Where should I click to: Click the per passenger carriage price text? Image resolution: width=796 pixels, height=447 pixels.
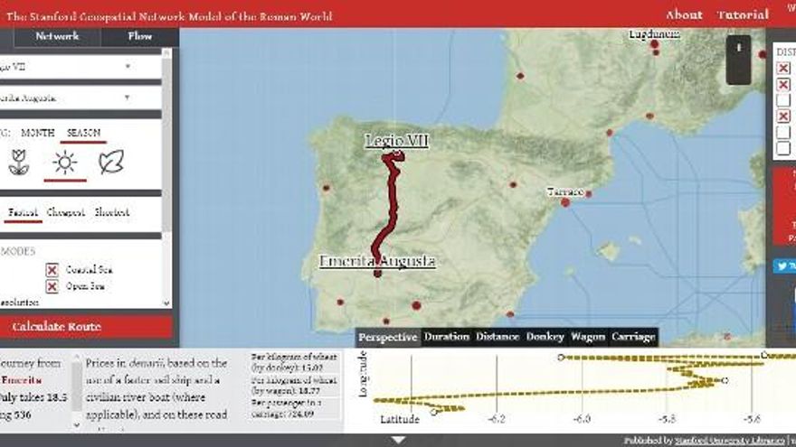(287, 408)
